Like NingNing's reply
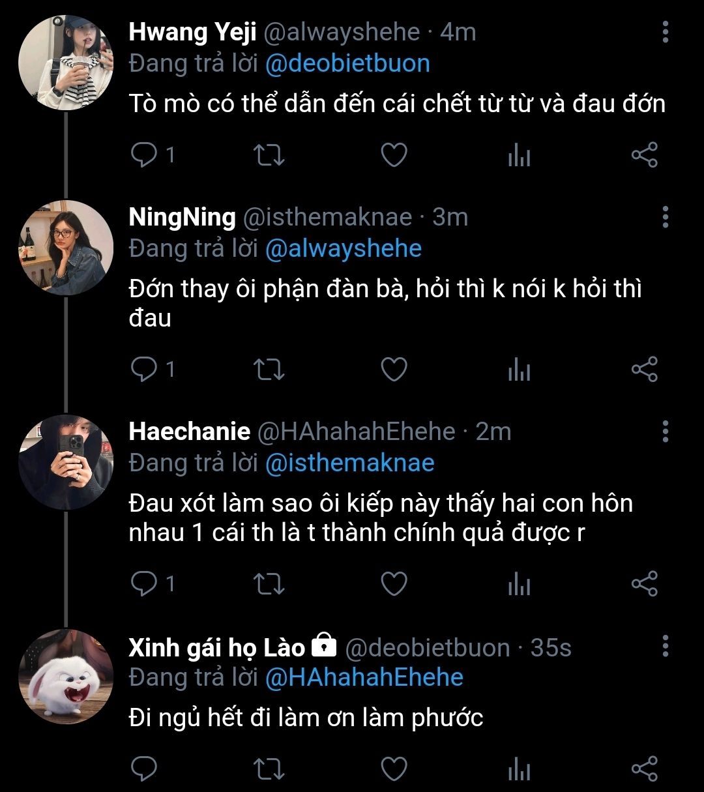The height and width of the screenshot is (792, 704). tap(394, 370)
